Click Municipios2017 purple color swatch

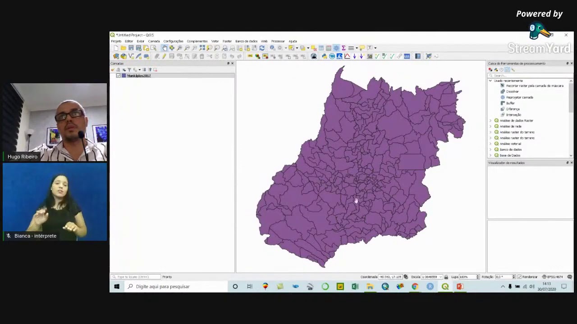124,76
